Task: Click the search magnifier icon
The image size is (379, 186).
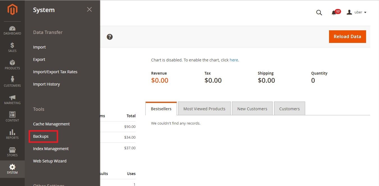Action: (319, 13)
